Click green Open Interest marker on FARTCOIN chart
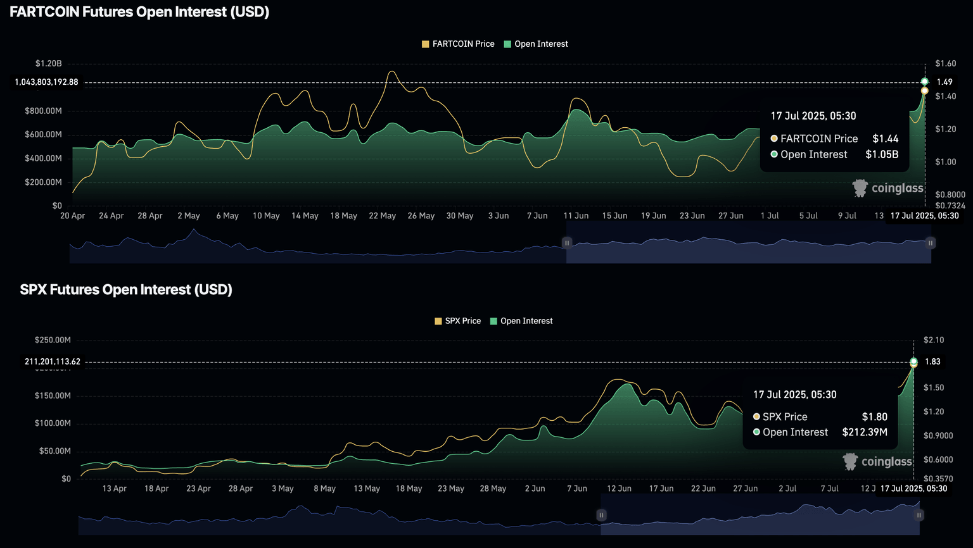Image resolution: width=973 pixels, height=548 pixels. coord(925,82)
